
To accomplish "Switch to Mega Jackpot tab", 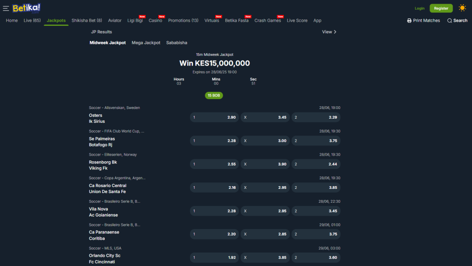I will pyautogui.click(x=146, y=42).
